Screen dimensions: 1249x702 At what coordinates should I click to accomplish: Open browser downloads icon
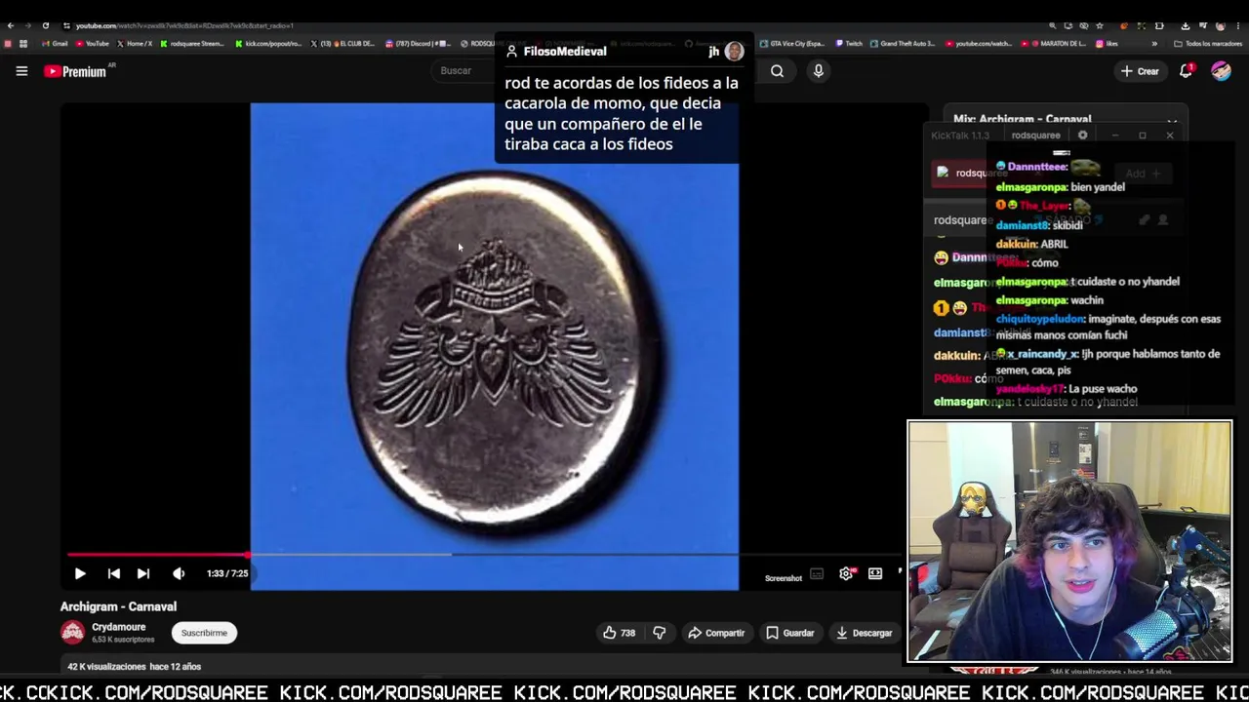tap(1185, 25)
